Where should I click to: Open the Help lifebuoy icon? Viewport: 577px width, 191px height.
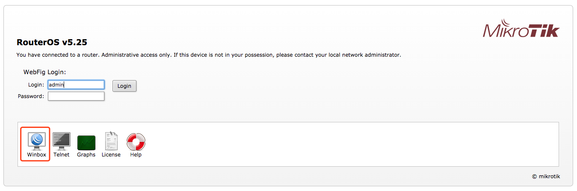point(136,141)
